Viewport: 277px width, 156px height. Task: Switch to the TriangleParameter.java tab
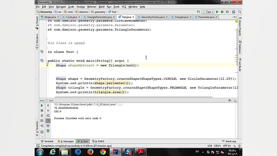click(99, 17)
